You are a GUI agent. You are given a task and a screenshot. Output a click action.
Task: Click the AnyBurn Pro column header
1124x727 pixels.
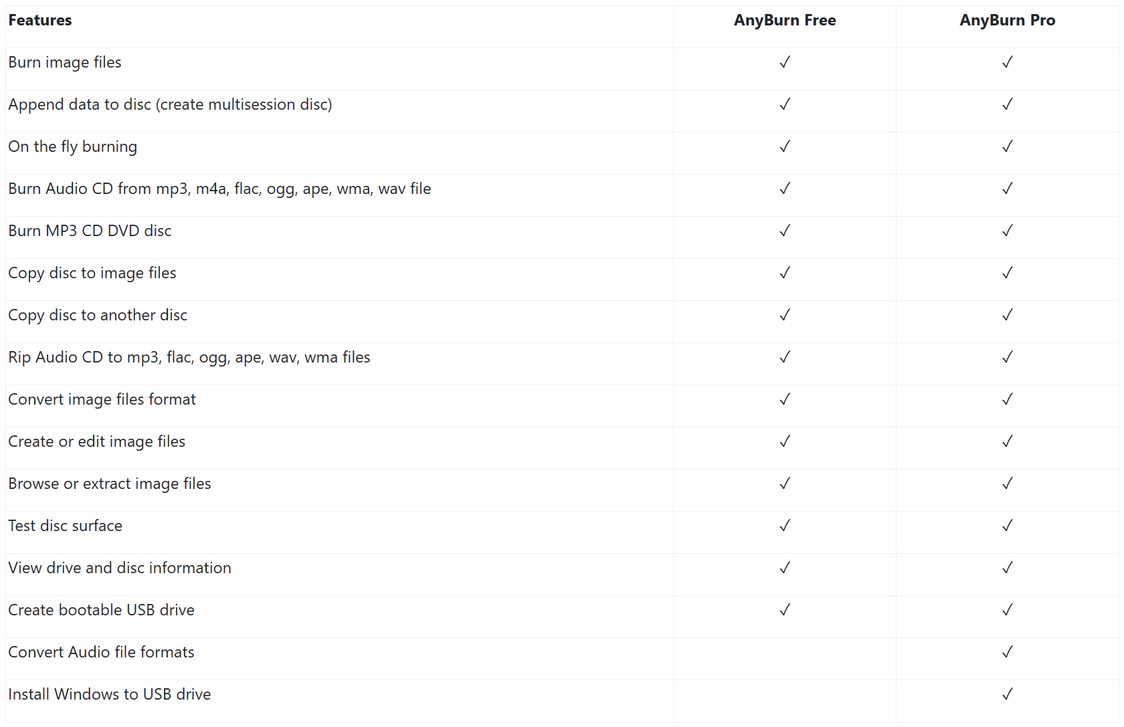1007,20
